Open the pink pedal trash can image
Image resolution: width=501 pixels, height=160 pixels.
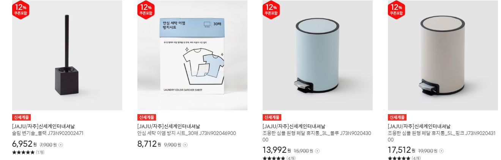coord(443,55)
